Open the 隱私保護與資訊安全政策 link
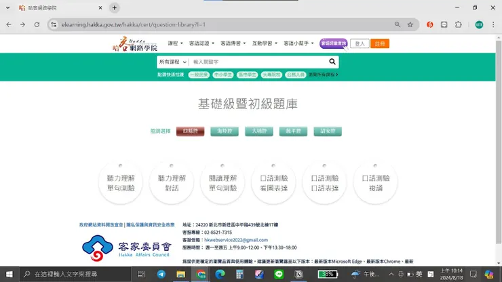 (x=151, y=225)
